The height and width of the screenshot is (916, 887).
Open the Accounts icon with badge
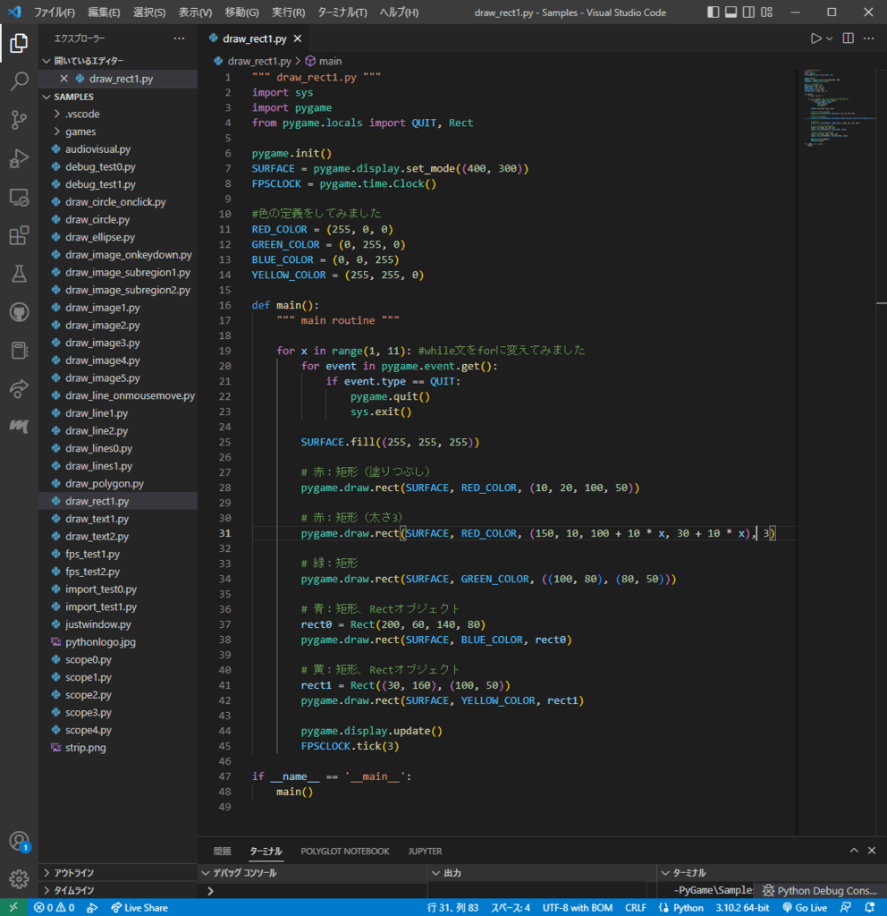coord(19,841)
